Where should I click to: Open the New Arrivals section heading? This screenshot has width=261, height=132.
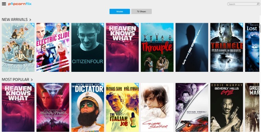[x=15, y=19]
